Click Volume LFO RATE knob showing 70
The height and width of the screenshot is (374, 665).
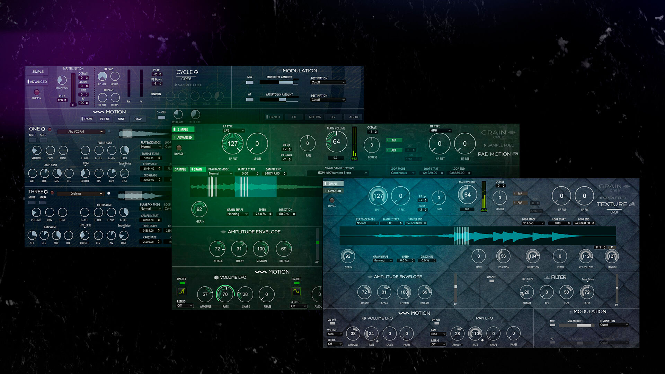[x=225, y=294]
